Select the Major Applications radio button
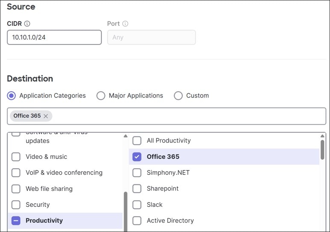 pyautogui.click(x=101, y=96)
